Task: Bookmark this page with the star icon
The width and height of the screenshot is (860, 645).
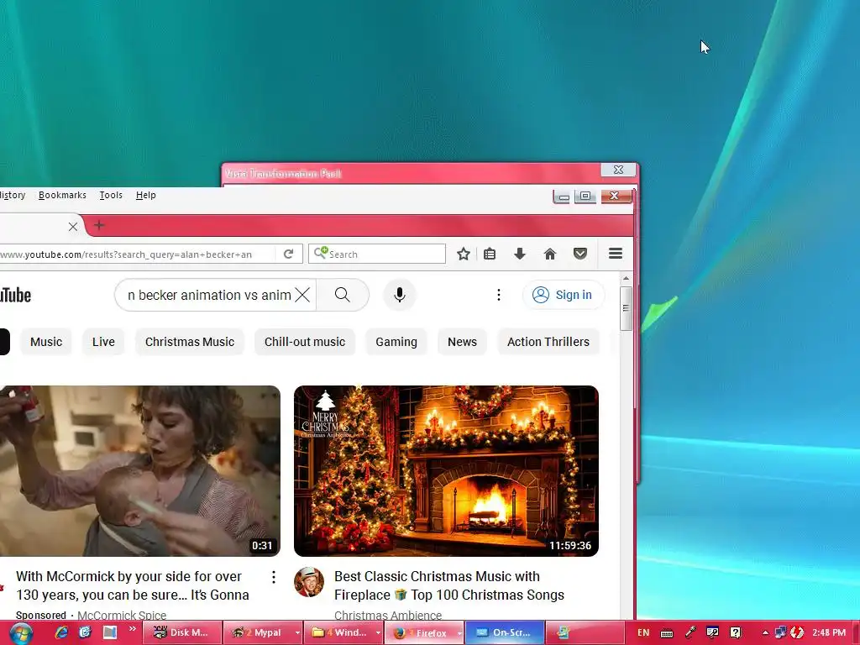Action: click(464, 254)
